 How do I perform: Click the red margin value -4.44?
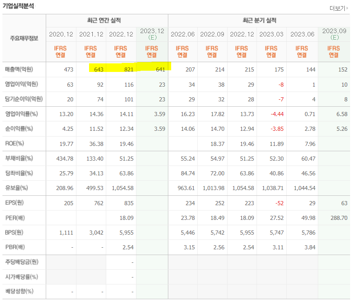(x=277, y=114)
